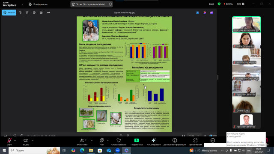
Task: Start video with the Видео button
Action: pos(26,142)
